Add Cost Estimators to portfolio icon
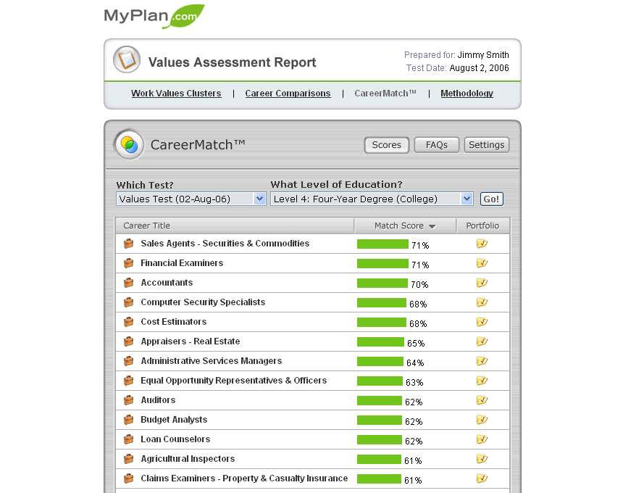This screenshot has height=493, width=623. 482,322
